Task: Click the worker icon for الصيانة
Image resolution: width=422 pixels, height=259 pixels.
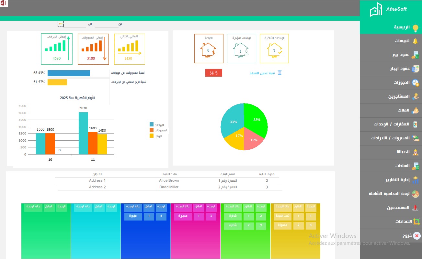Action: tap(415, 152)
